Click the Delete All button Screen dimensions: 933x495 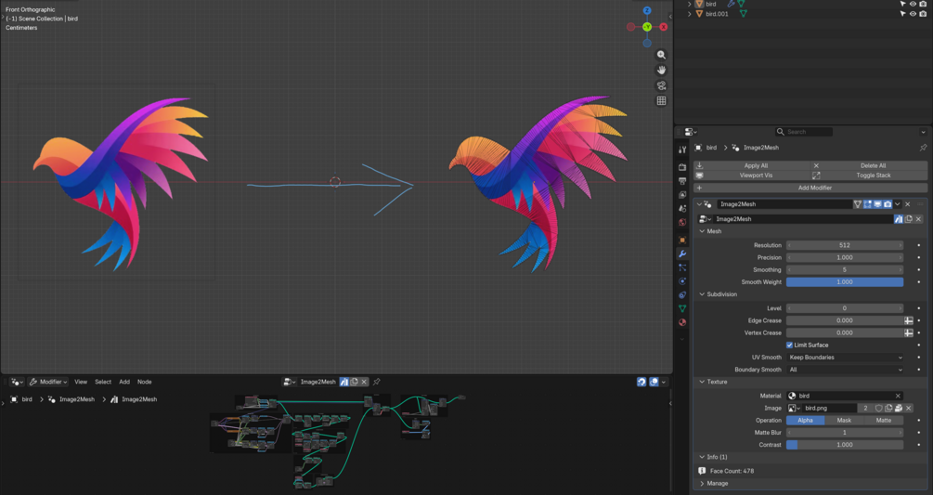[869, 166]
